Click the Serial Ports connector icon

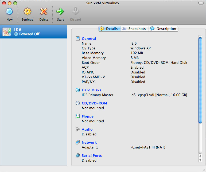pyautogui.click(x=78, y=155)
